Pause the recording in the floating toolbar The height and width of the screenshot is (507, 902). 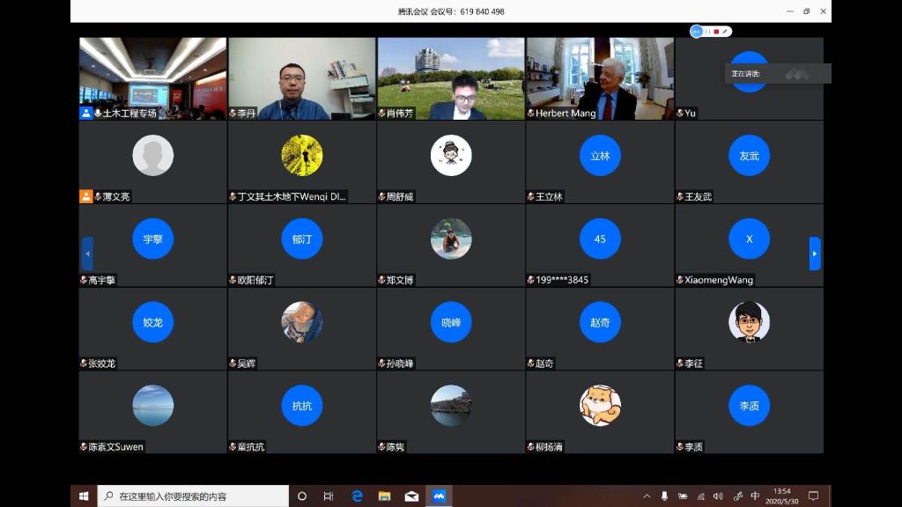pyautogui.click(x=707, y=32)
